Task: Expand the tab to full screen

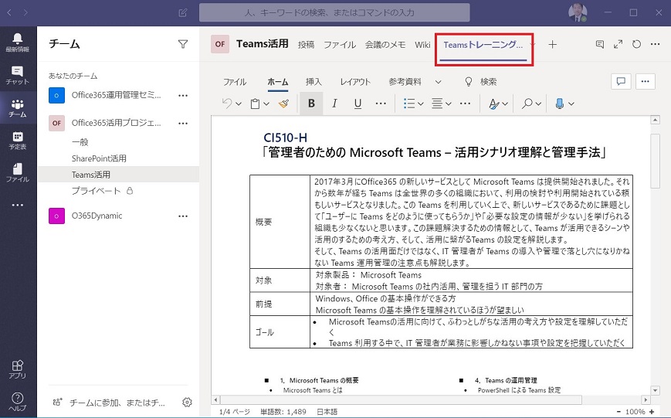Action: click(x=618, y=44)
